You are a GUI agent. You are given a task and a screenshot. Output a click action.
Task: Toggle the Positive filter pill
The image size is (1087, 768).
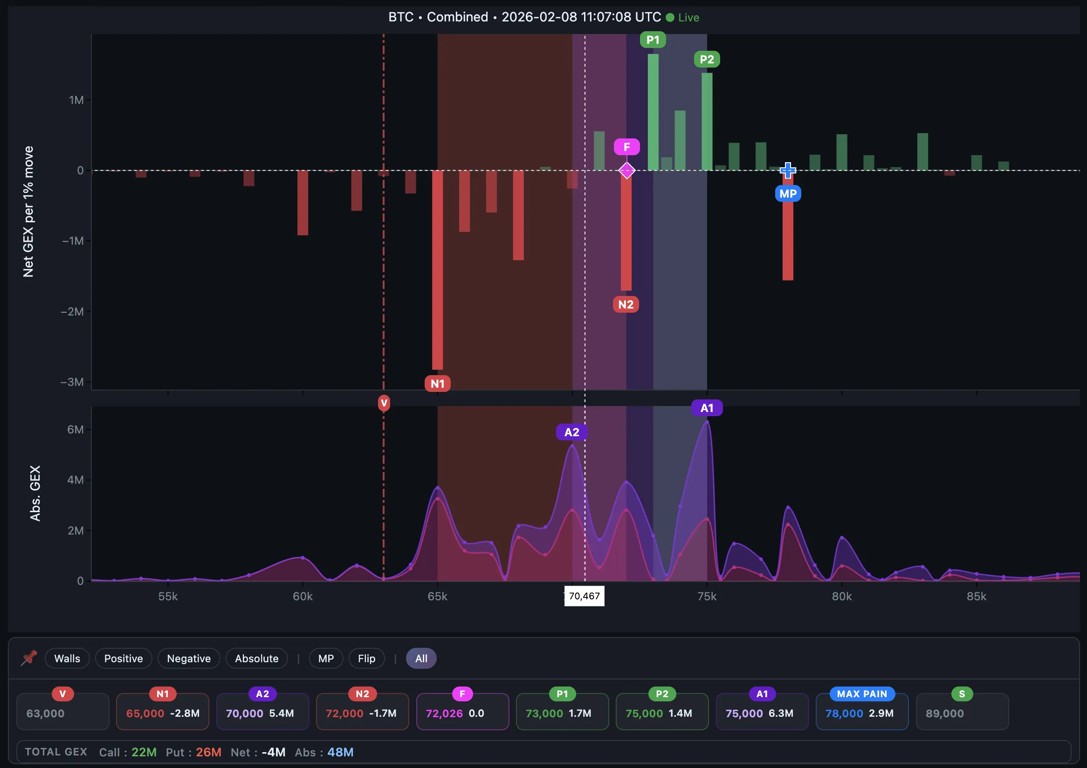124,658
